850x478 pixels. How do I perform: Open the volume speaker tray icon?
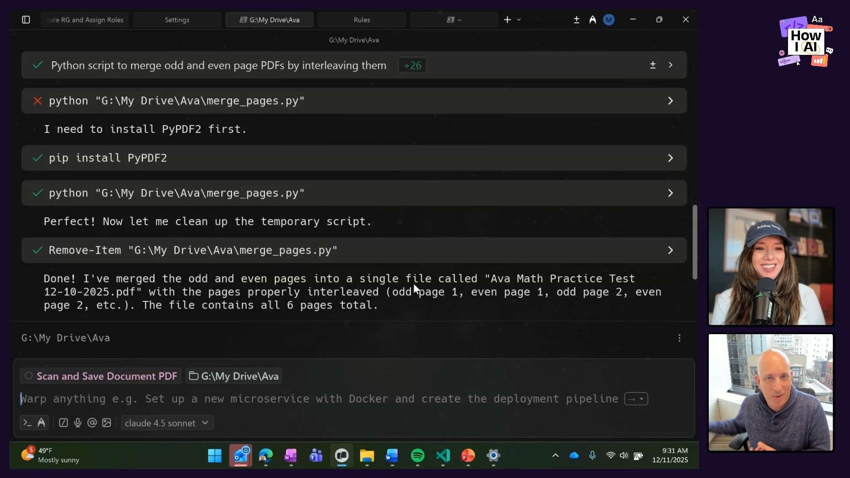click(624, 455)
